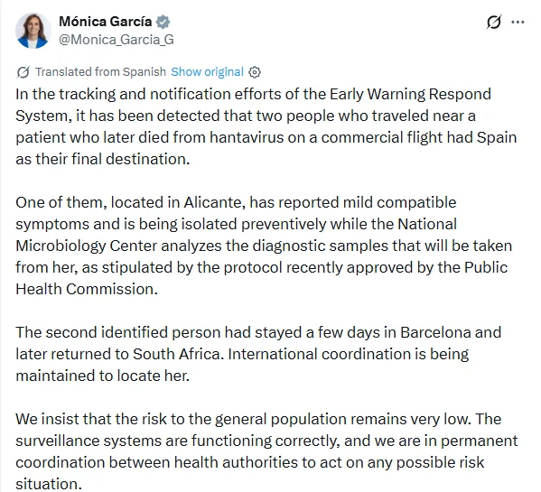Click the phrase Early Warning Respond

point(410,94)
